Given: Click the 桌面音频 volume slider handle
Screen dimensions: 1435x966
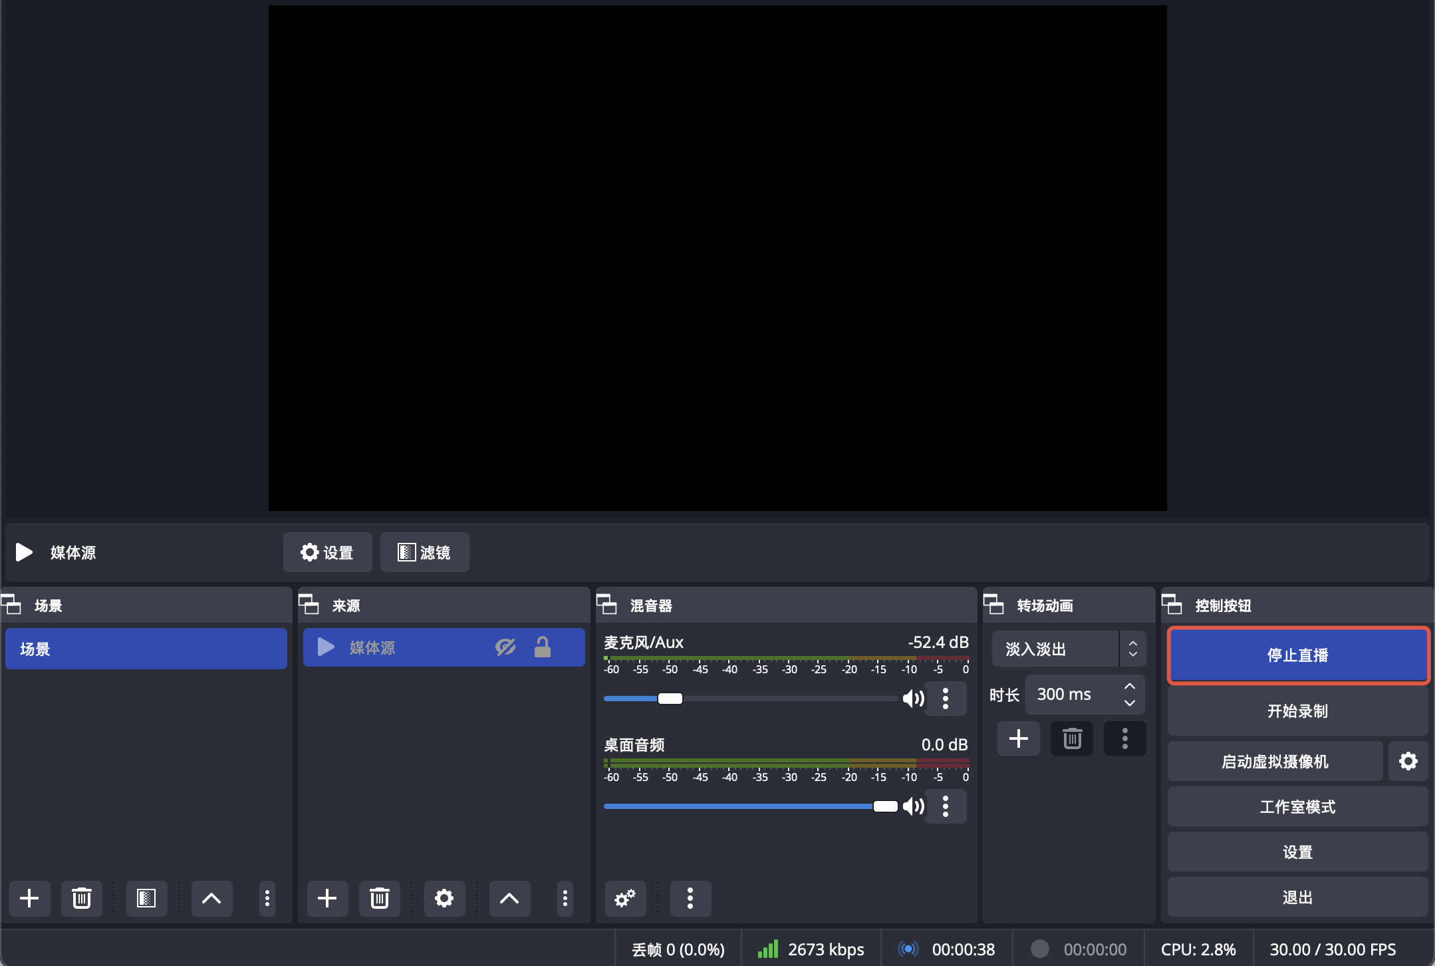Looking at the screenshot, I should tap(885, 806).
